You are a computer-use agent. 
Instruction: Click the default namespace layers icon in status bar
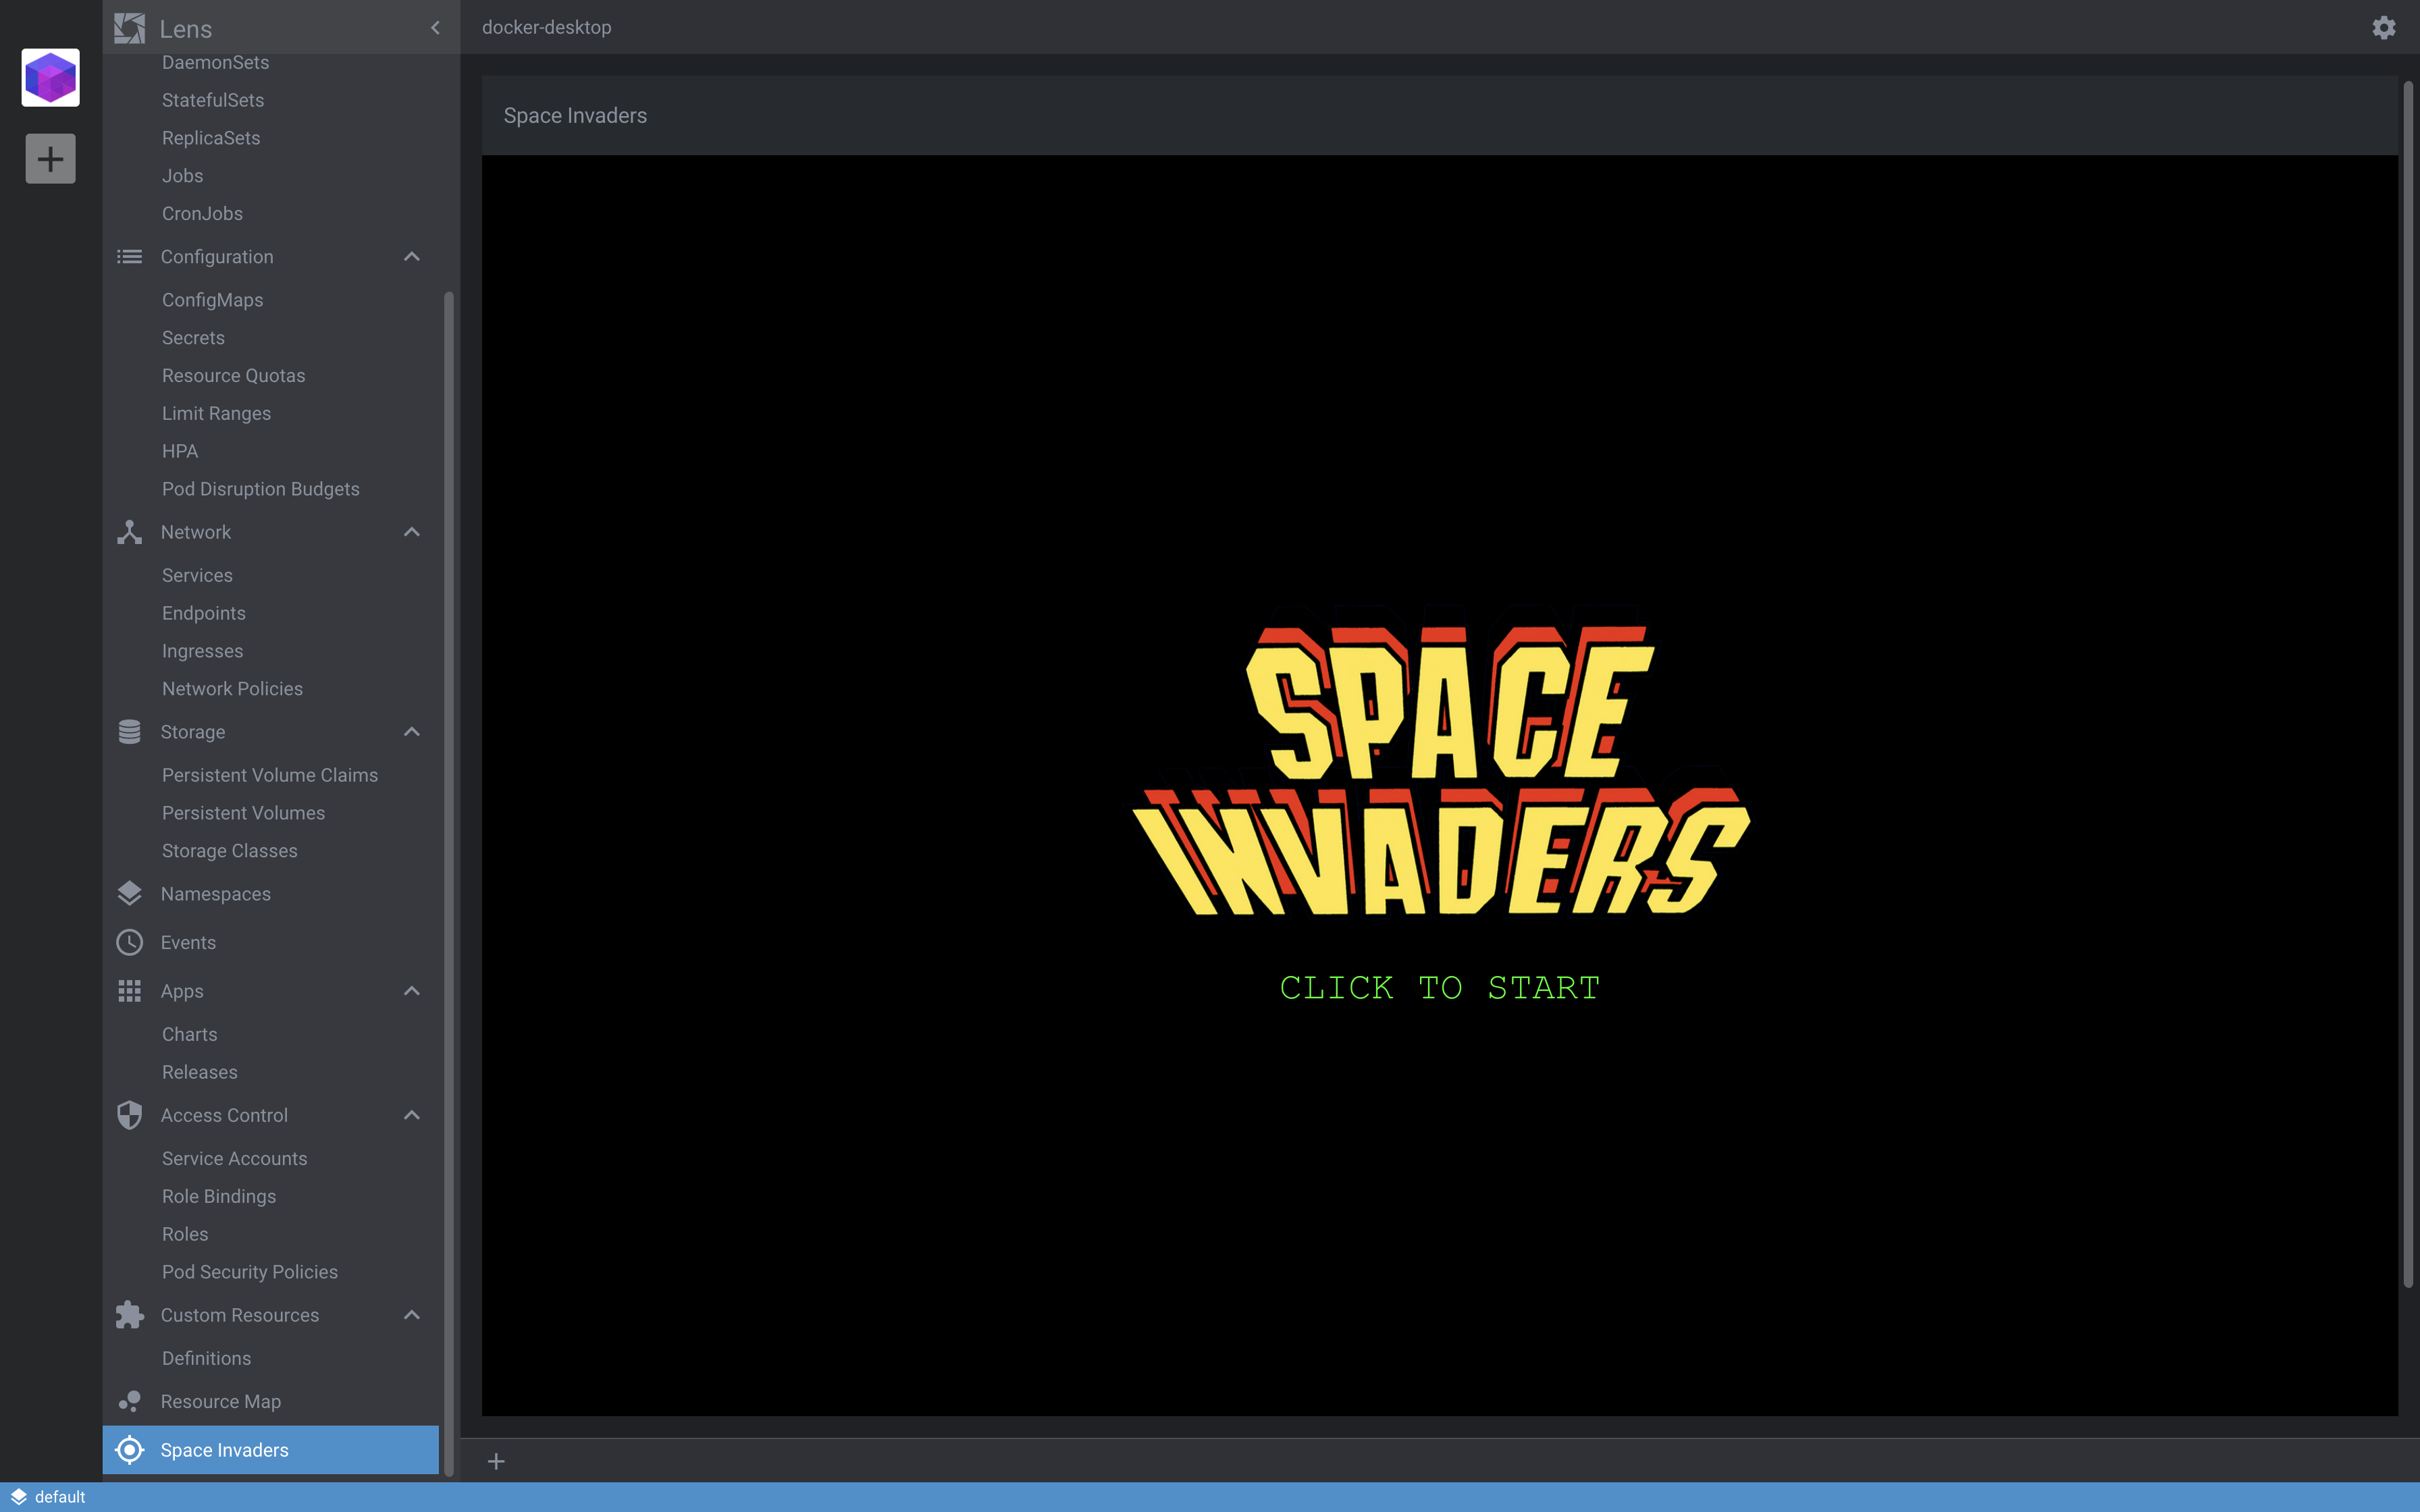tap(18, 1497)
